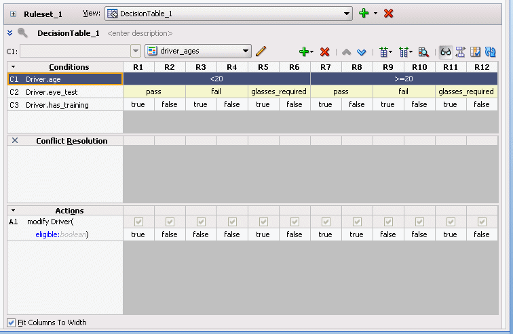513x334 pixels.
Task: Click the eligible:boolean parameter label
Action: coord(62,234)
